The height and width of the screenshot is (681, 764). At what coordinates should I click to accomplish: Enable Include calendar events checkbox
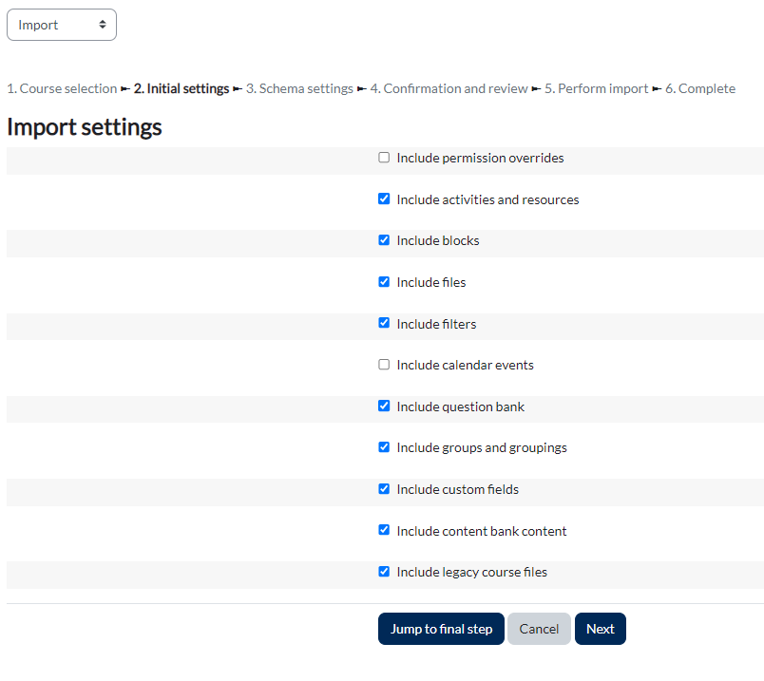(384, 365)
